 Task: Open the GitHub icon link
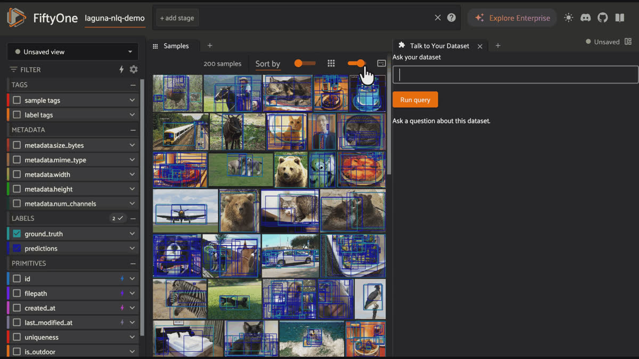(x=603, y=18)
